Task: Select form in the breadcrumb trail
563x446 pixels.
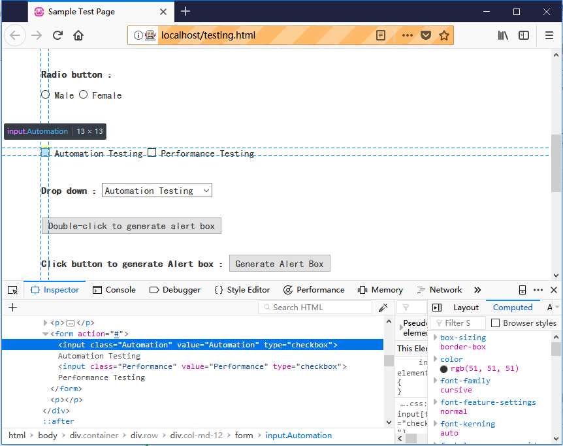Action: [x=244, y=436]
